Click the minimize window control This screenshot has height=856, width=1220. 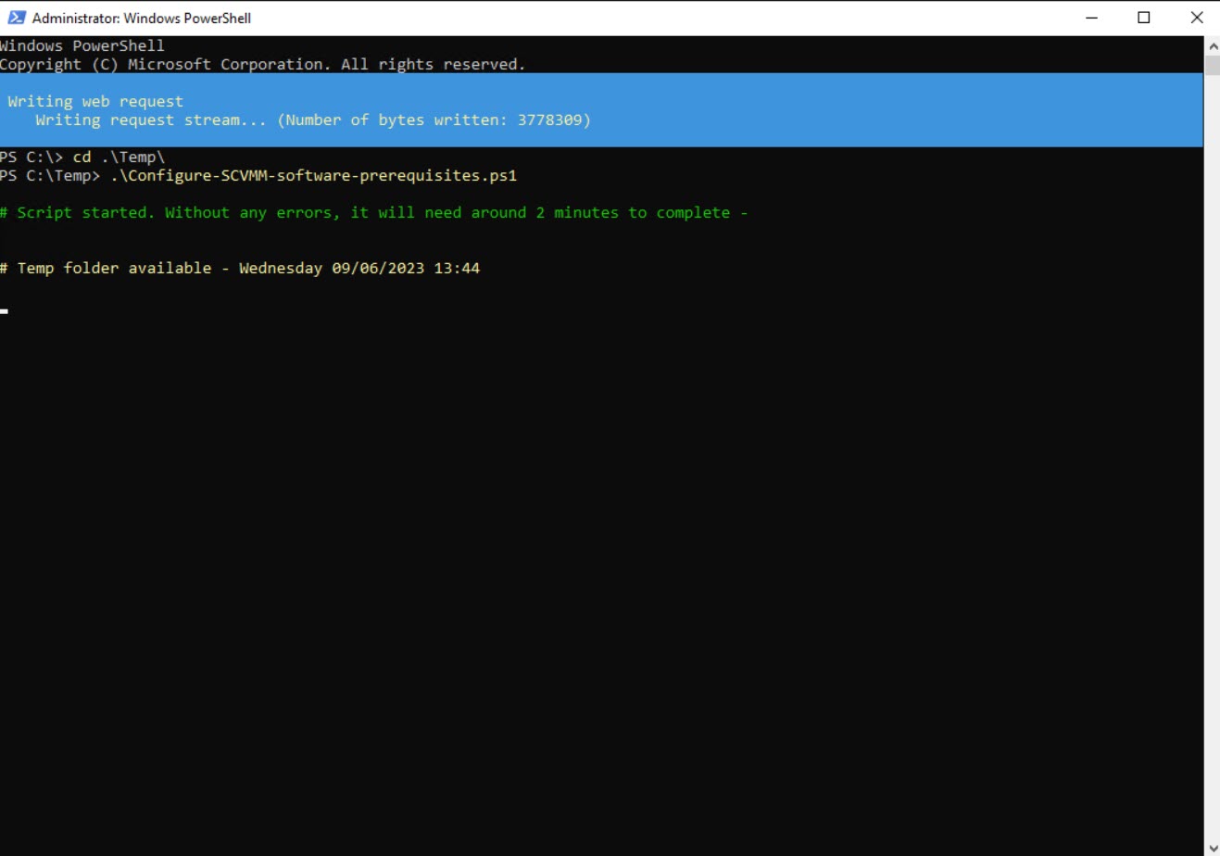pyautogui.click(x=1090, y=17)
